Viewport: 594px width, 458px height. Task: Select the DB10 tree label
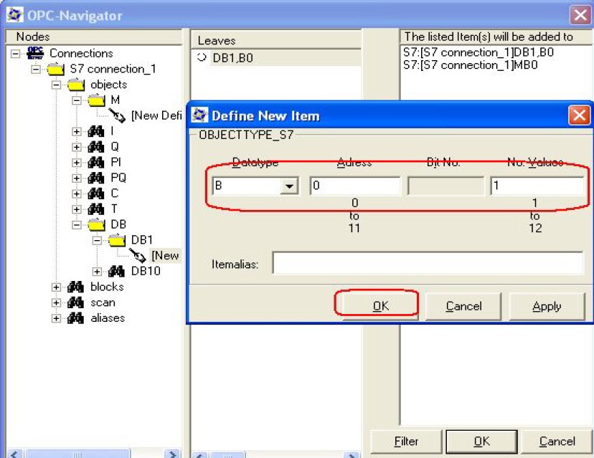pyautogui.click(x=146, y=271)
